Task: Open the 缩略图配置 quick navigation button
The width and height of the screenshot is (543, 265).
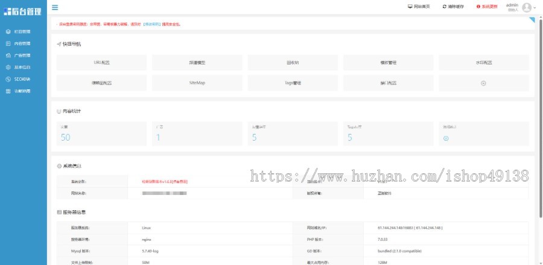Action: 101,83
